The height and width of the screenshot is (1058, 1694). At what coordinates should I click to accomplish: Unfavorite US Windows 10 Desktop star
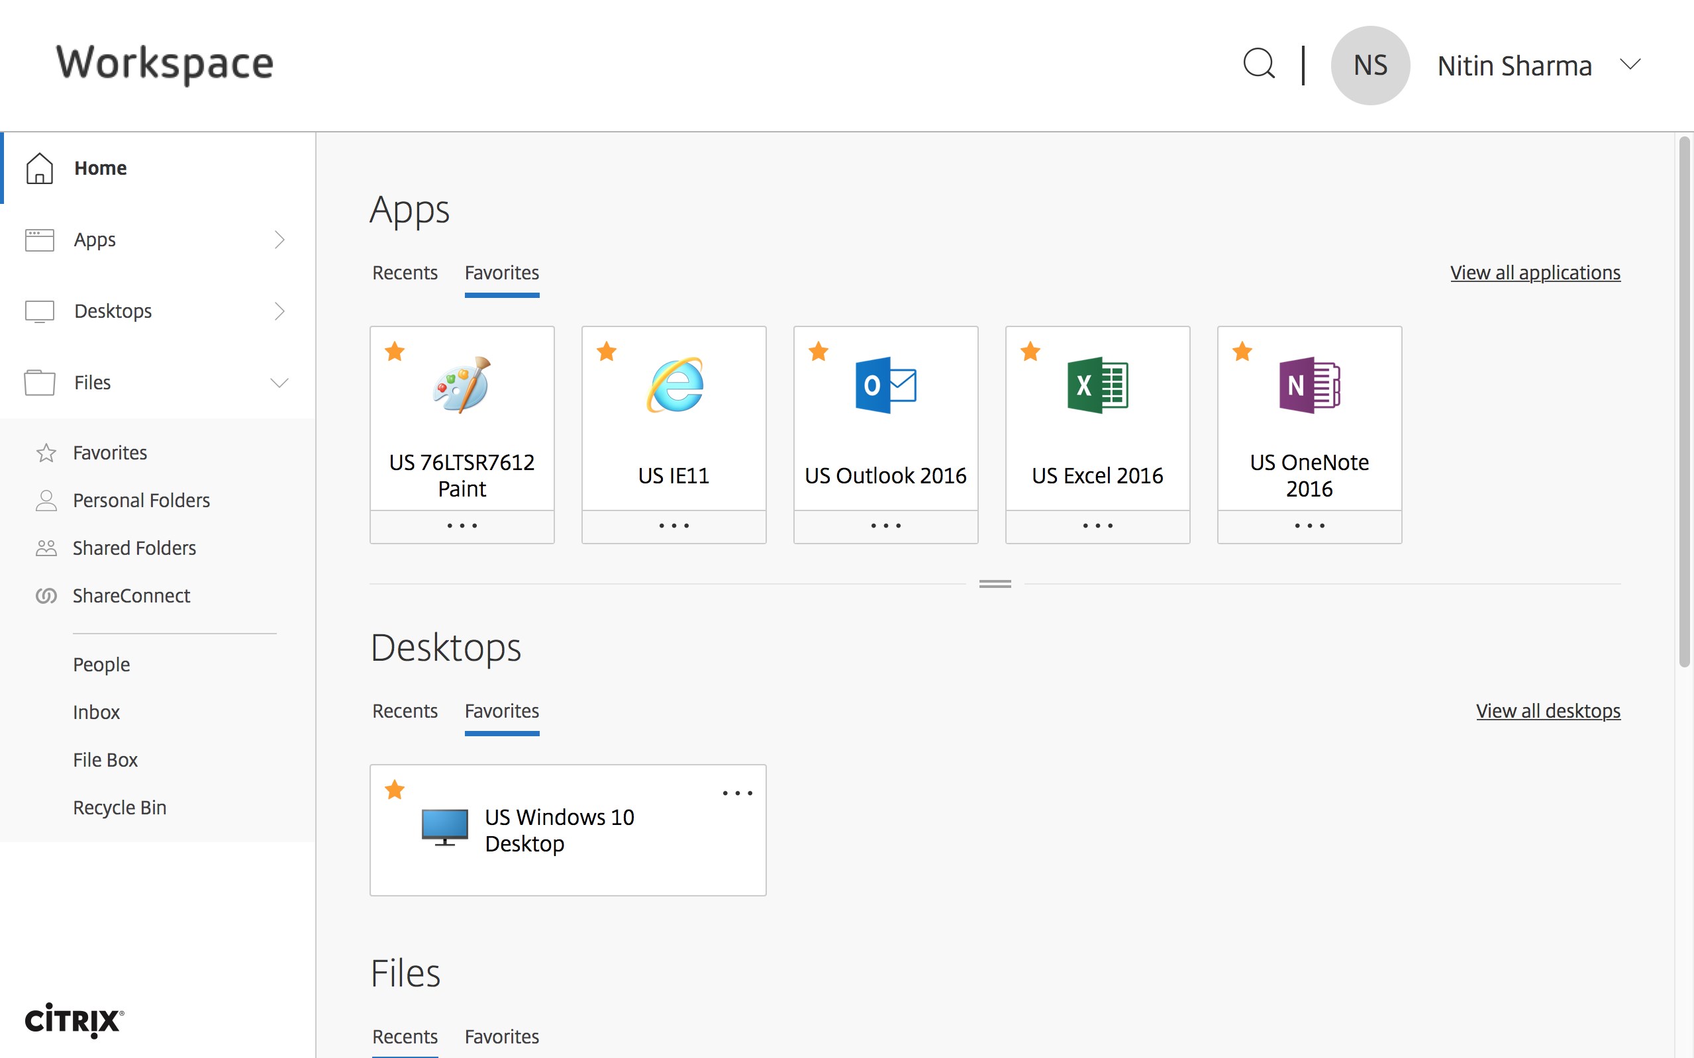[395, 789]
